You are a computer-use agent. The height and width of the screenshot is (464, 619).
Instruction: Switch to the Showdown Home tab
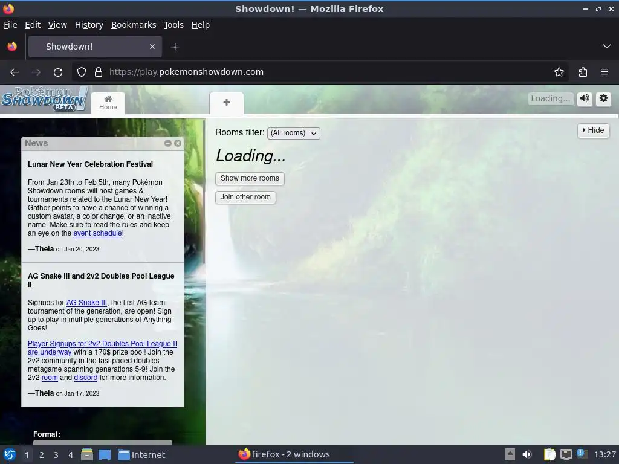pos(108,103)
